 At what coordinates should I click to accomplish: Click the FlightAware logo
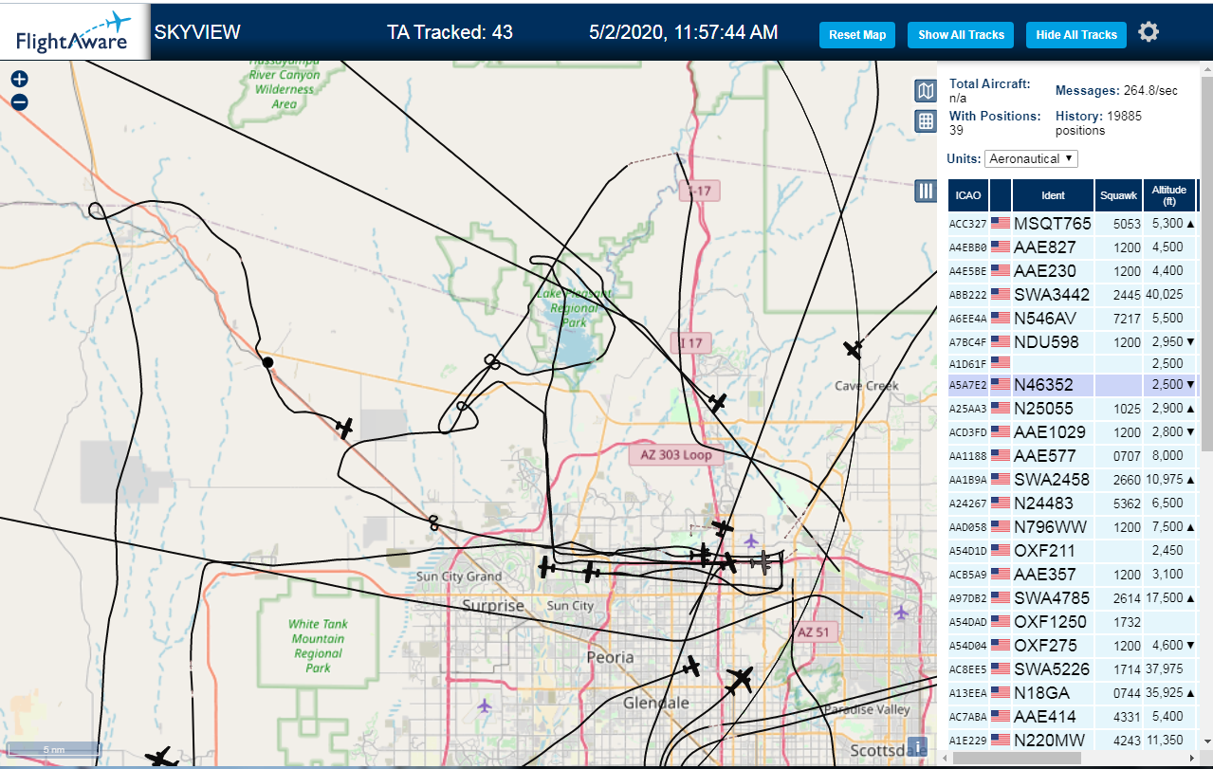tap(75, 31)
